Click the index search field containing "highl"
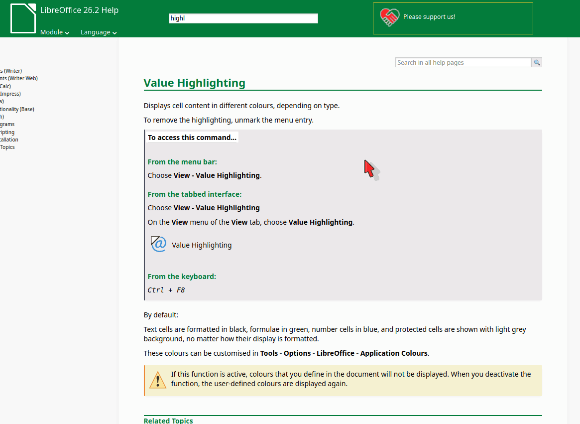 [x=243, y=18]
